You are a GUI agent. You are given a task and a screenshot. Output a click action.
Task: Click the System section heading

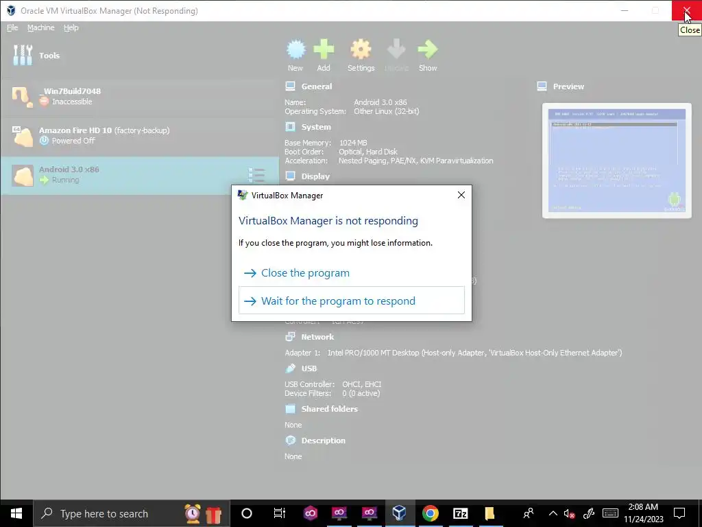tap(316, 127)
